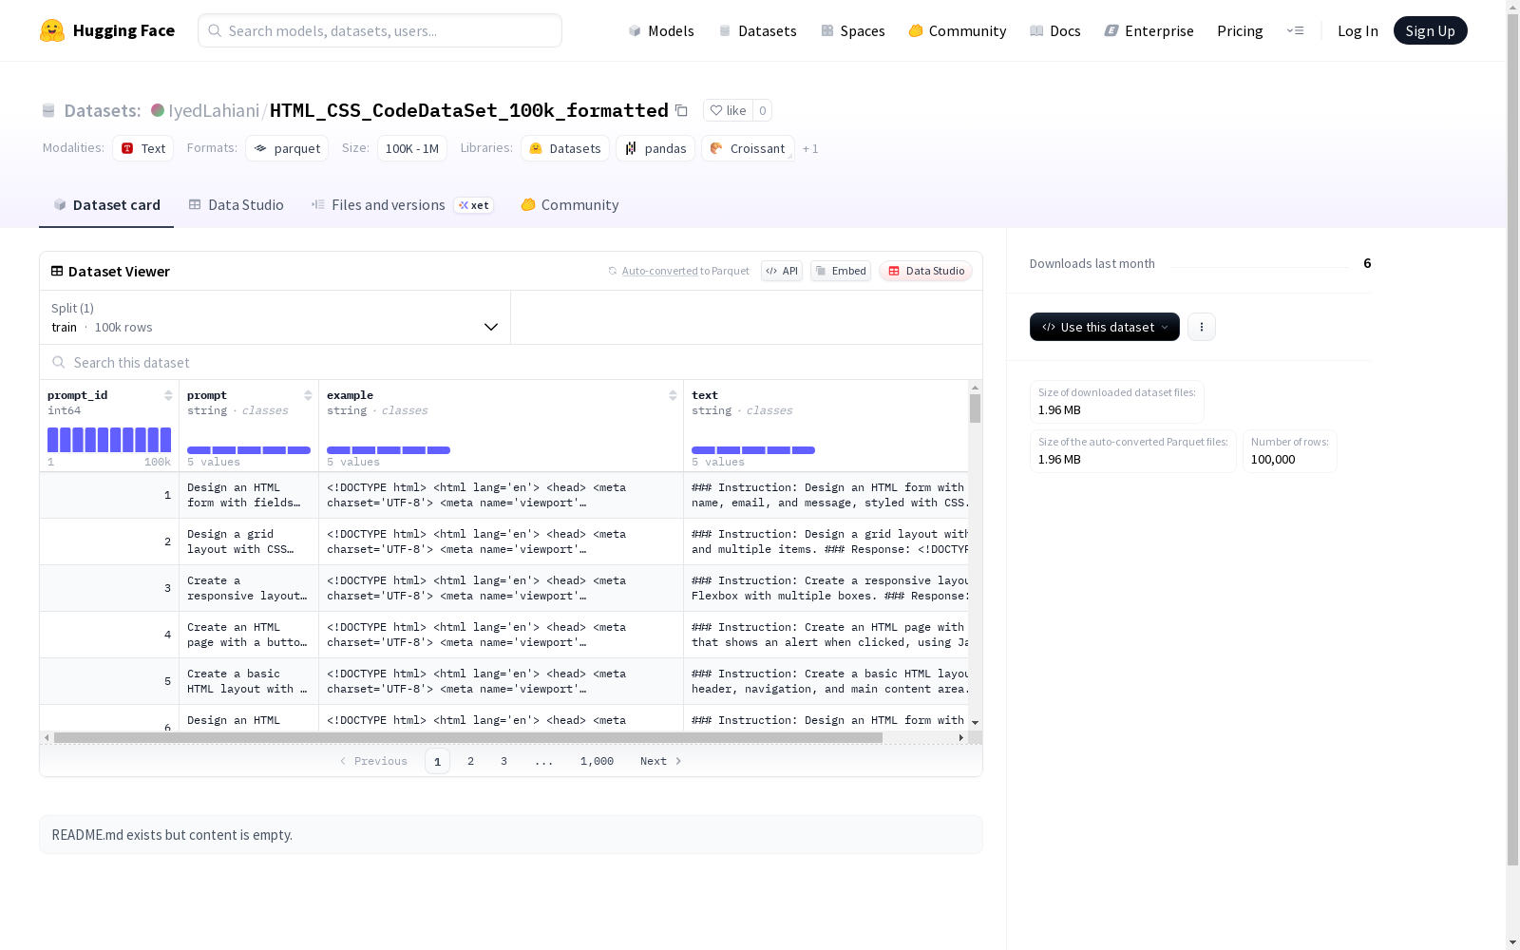
Task: Click the dataset title HTML_CSS_CodeDataSet_100k_formatted
Action: point(469,110)
